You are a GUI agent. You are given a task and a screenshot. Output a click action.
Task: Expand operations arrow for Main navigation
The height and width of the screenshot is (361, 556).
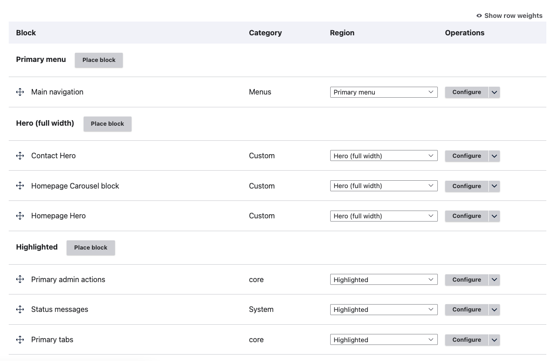pyautogui.click(x=494, y=92)
